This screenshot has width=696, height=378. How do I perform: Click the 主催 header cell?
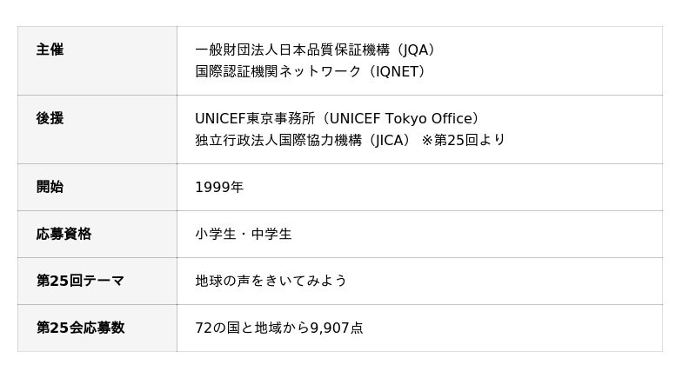click(x=50, y=50)
